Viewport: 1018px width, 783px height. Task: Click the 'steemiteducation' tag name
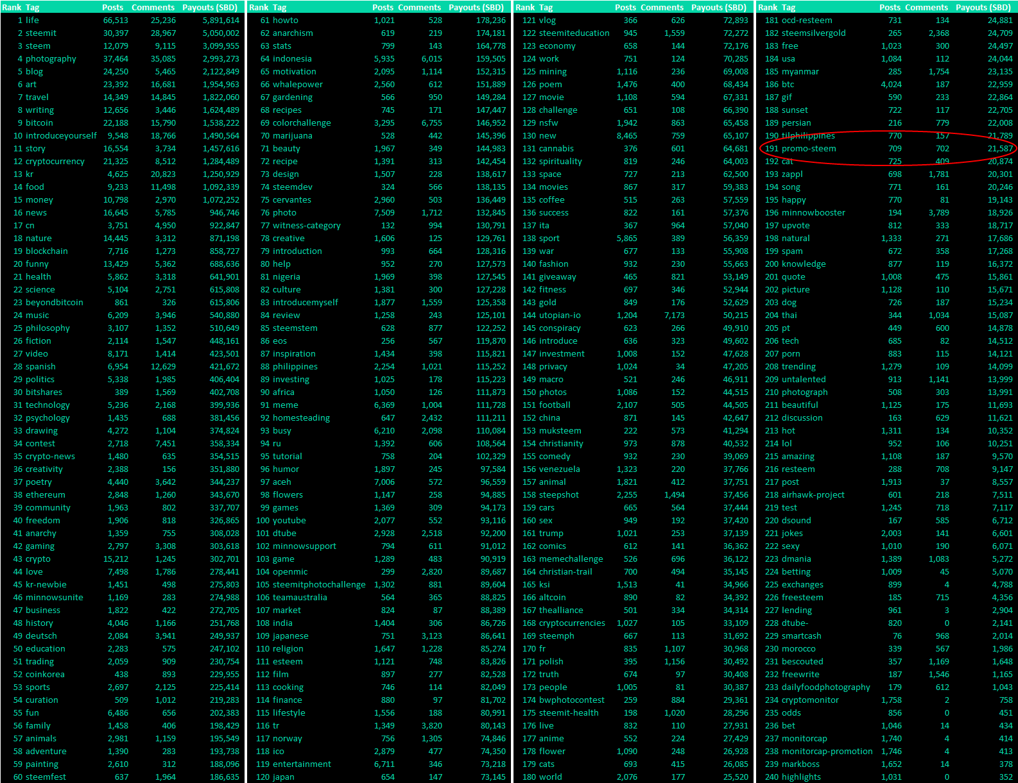[574, 33]
